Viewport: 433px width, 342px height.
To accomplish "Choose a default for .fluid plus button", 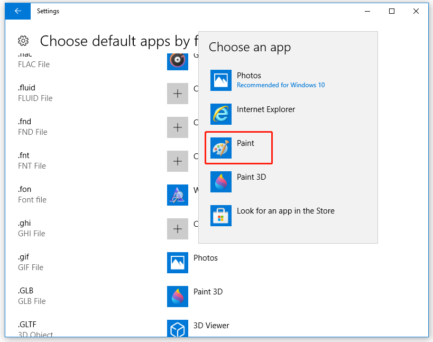I will click(x=178, y=94).
